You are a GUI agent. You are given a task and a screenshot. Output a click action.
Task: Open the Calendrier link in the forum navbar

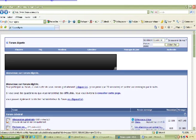(92, 50)
